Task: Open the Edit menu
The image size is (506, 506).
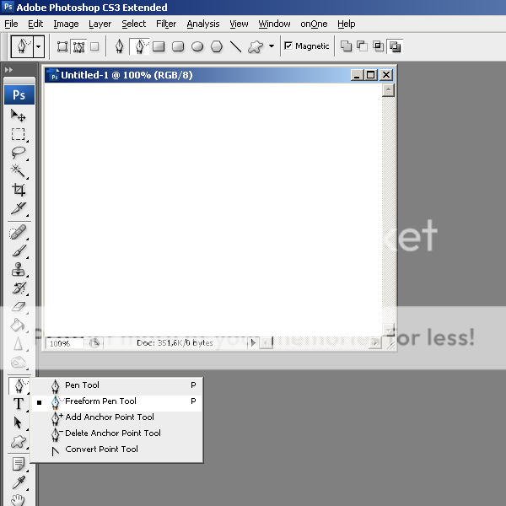Action: (x=35, y=24)
